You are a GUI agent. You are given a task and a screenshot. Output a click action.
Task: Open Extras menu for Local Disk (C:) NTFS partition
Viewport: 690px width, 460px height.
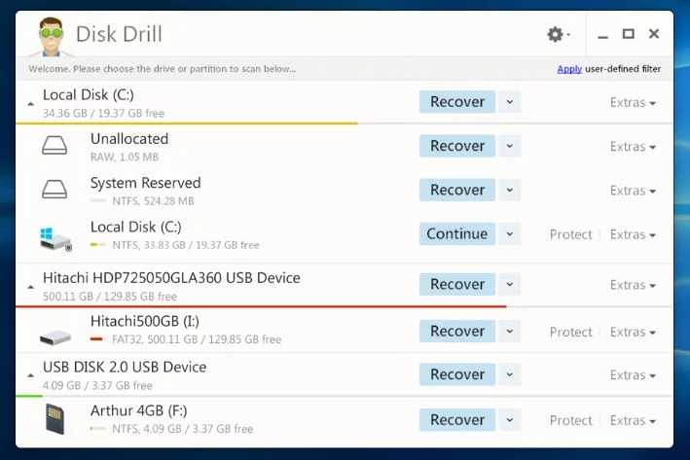point(633,234)
